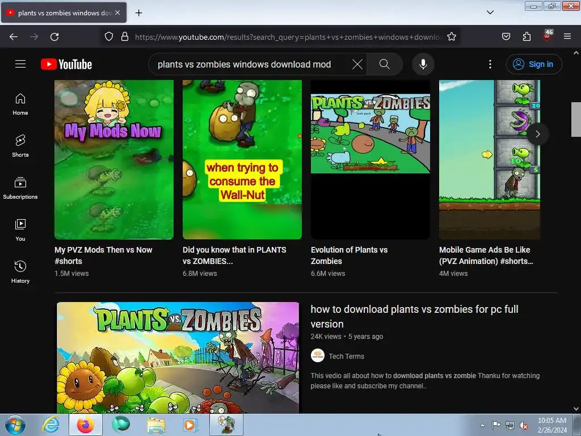581x436 pixels.
Task: Show next Shorts with right chevron
Action: coord(538,134)
